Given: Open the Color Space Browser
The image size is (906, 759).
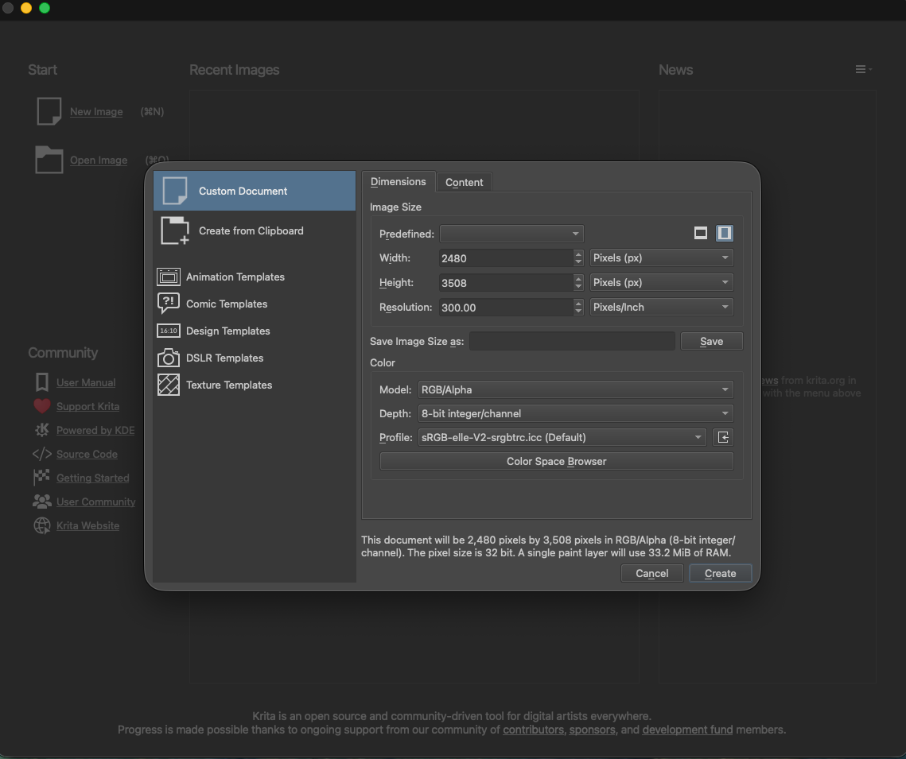Looking at the screenshot, I should pos(557,461).
